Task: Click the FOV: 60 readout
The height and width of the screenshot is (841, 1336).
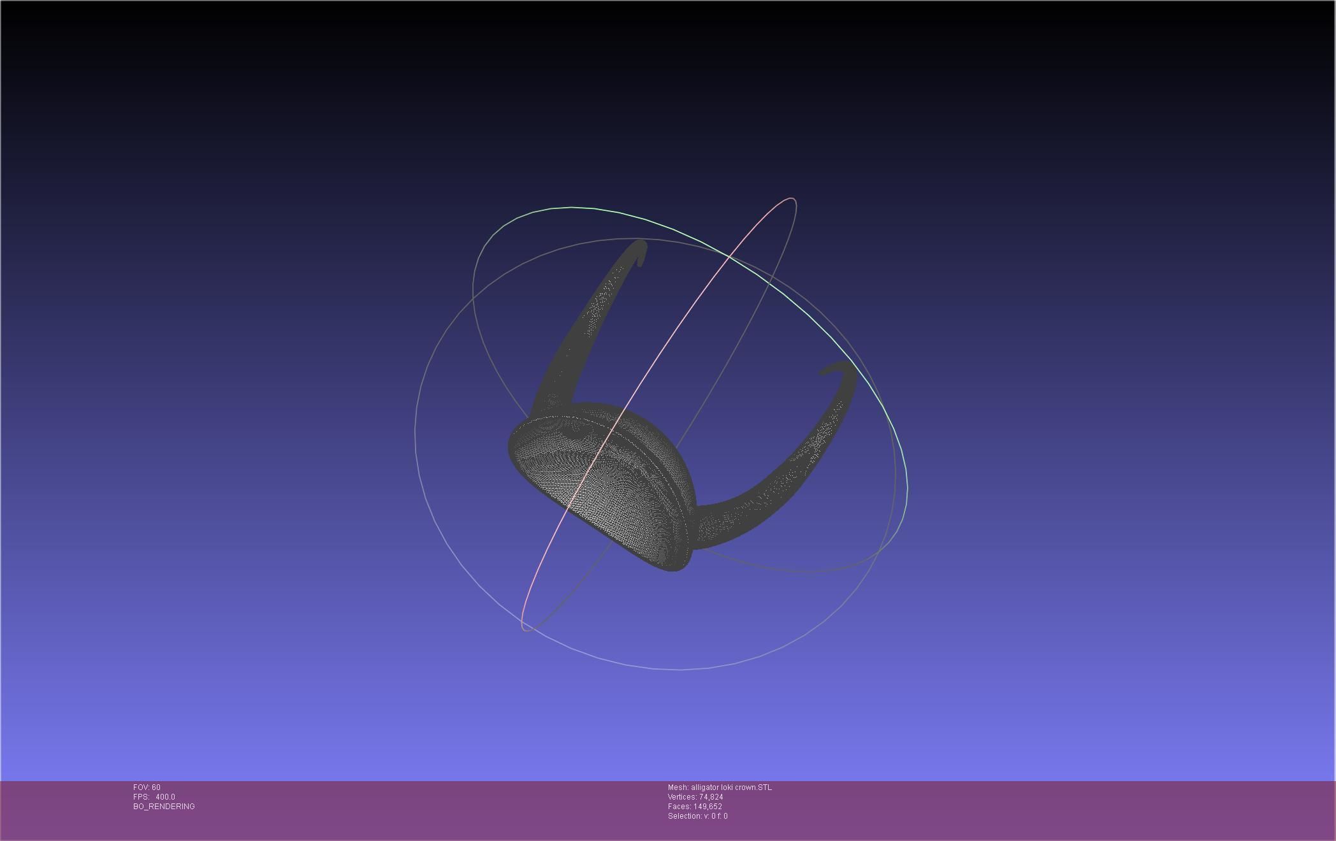Action: click(147, 787)
